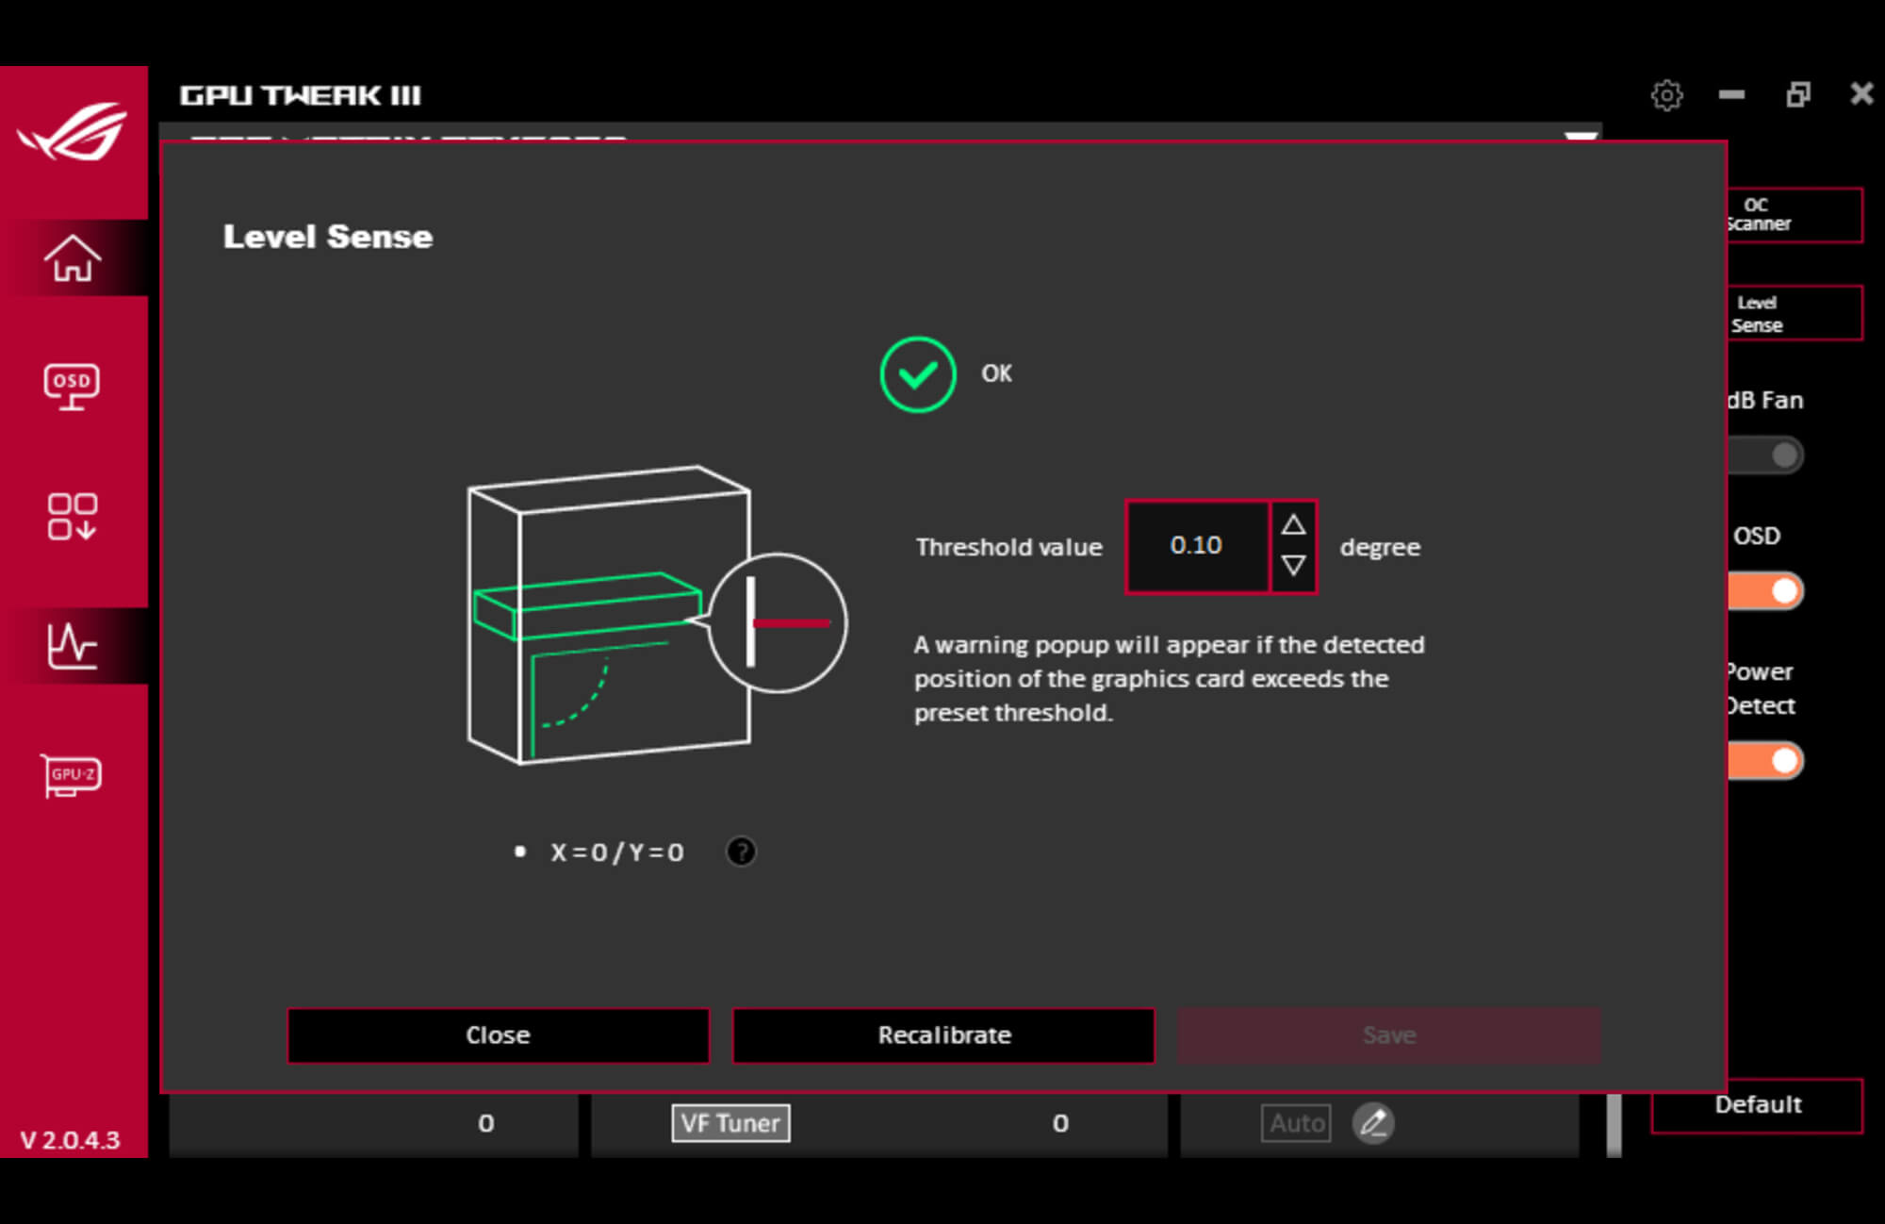Screen dimensions: 1885x1224
Task: Click the pencil edit icon beside Auto
Action: (1375, 1123)
